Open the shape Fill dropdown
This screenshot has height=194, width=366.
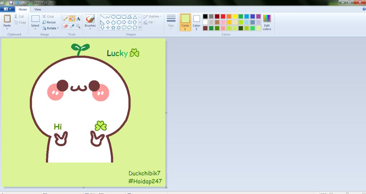(x=150, y=23)
